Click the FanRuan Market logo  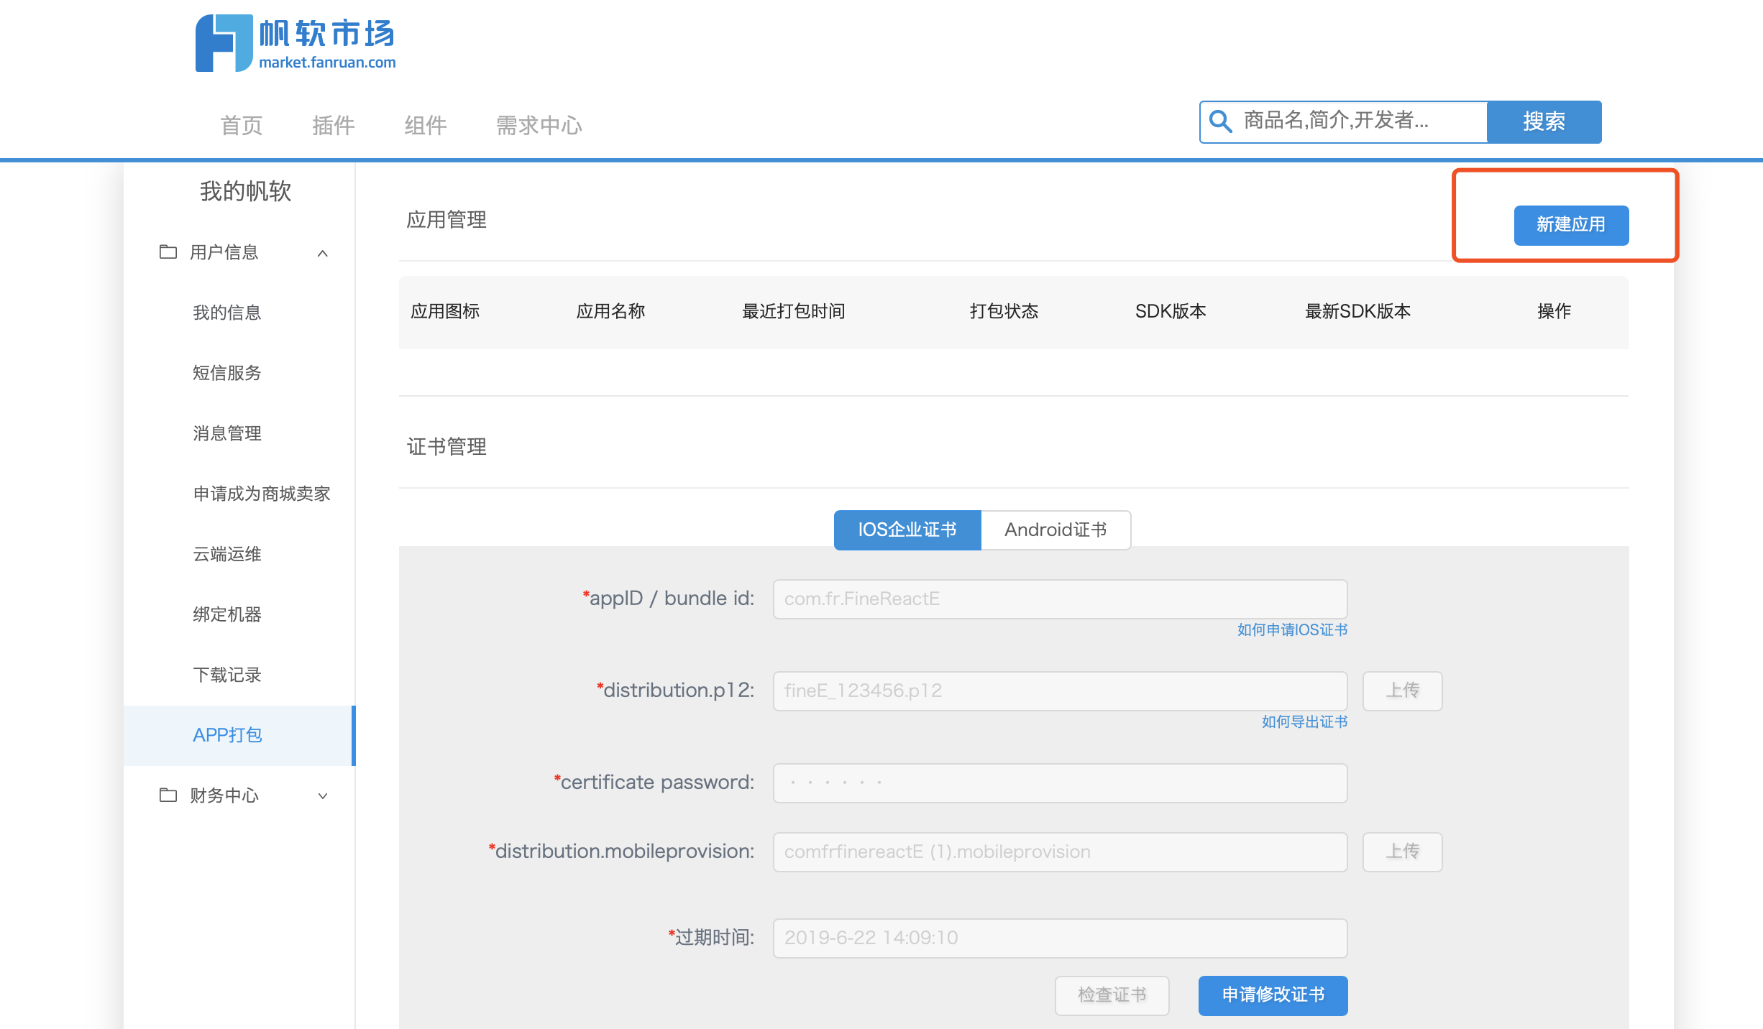tap(295, 43)
